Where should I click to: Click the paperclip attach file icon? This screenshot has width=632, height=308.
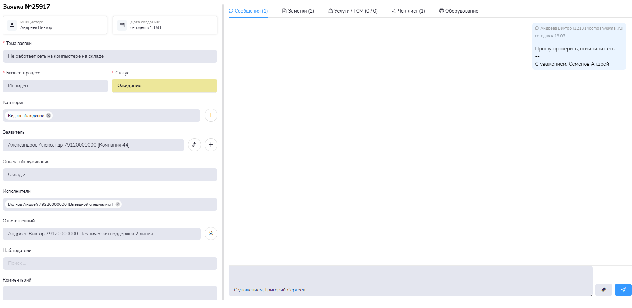[x=603, y=290]
